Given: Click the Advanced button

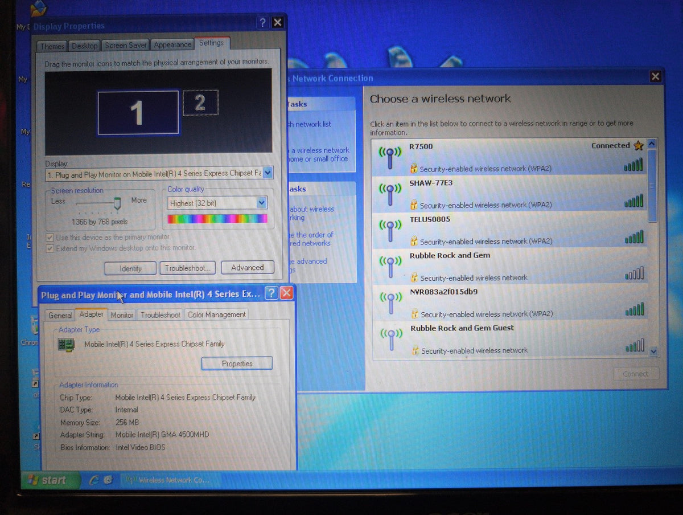Looking at the screenshot, I should point(247,267).
